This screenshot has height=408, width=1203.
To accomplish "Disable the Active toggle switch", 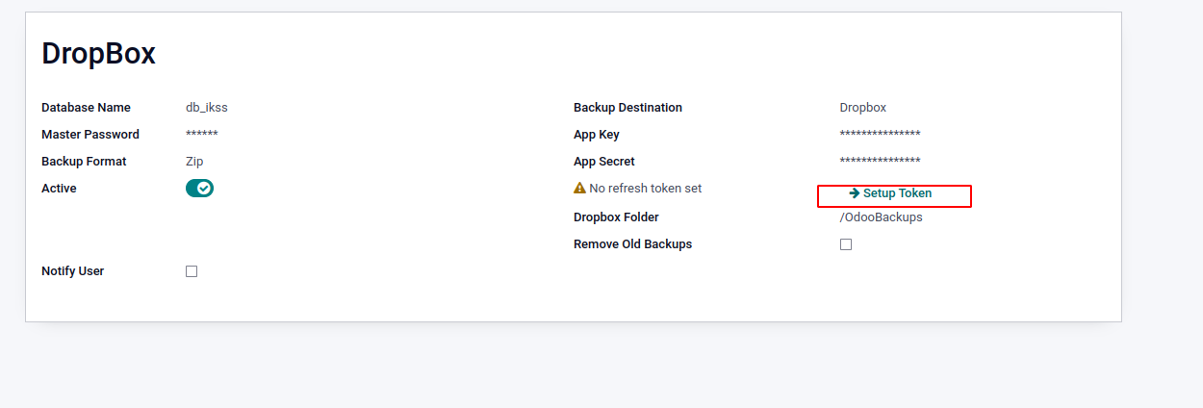I will tap(199, 189).
